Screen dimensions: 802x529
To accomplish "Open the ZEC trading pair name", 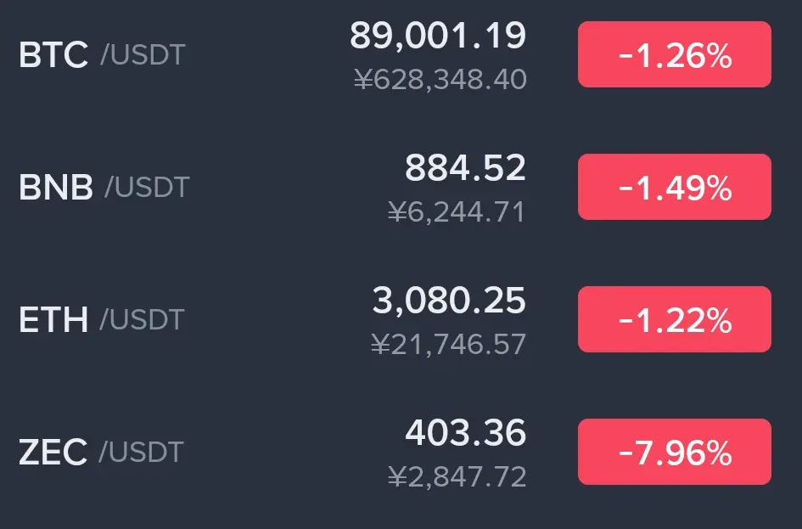I will [101, 452].
